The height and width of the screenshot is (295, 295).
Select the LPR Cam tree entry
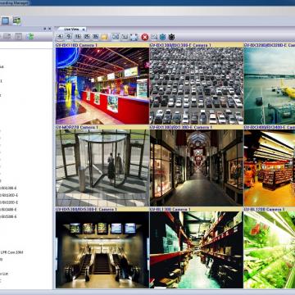pyautogui.click(x=12, y=252)
